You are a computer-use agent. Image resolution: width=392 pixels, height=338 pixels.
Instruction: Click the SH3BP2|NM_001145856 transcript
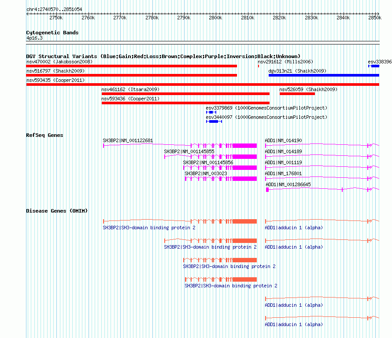coord(220,167)
